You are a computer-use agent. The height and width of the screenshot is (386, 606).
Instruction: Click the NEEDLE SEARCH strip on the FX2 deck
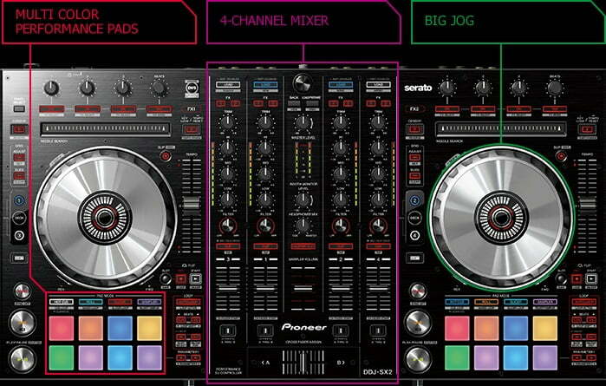click(x=501, y=128)
